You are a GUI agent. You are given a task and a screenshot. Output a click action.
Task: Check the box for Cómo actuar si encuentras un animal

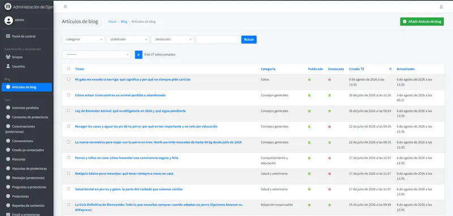pyautogui.click(x=69, y=95)
